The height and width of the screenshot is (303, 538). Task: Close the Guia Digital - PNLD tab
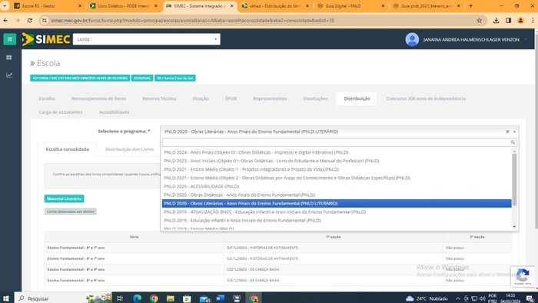click(x=383, y=6)
